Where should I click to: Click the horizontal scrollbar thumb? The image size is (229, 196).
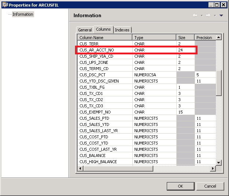click(x=118, y=169)
